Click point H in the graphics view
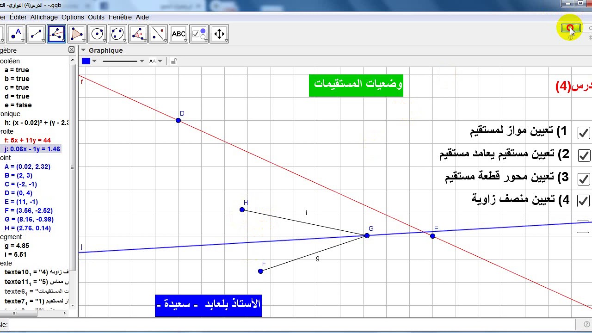This screenshot has width=592, height=333. point(242,210)
